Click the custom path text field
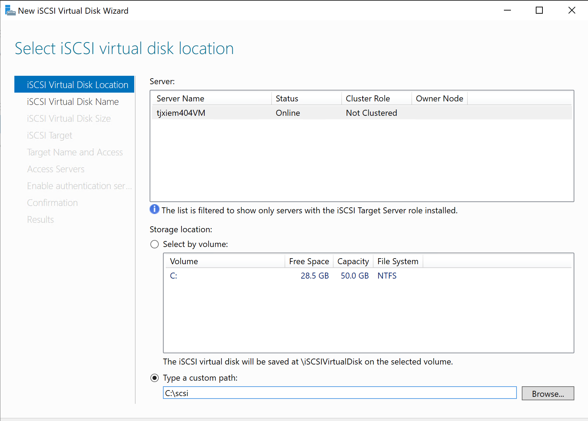The width and height of the screenshot is (588, 421). (x=339, y=393)
